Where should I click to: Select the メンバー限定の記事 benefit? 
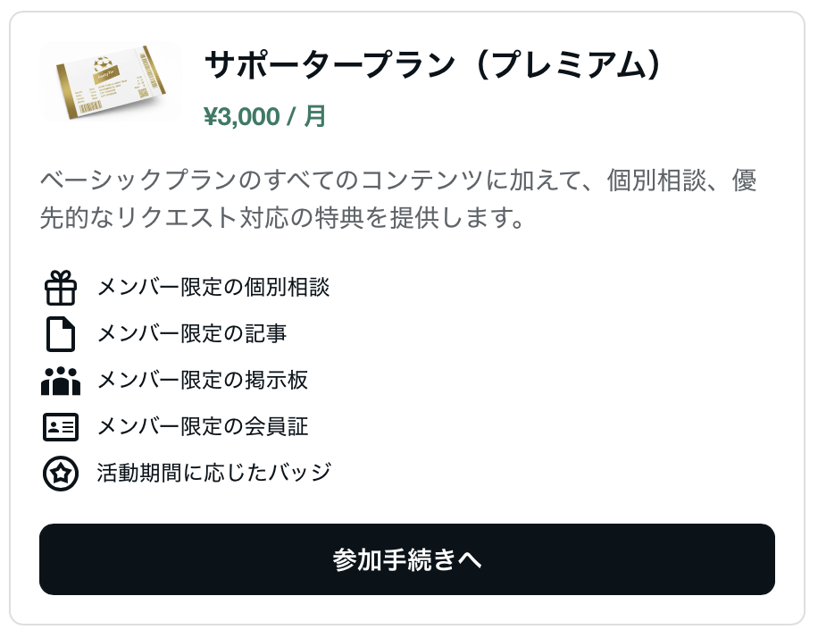coord(192,334)
